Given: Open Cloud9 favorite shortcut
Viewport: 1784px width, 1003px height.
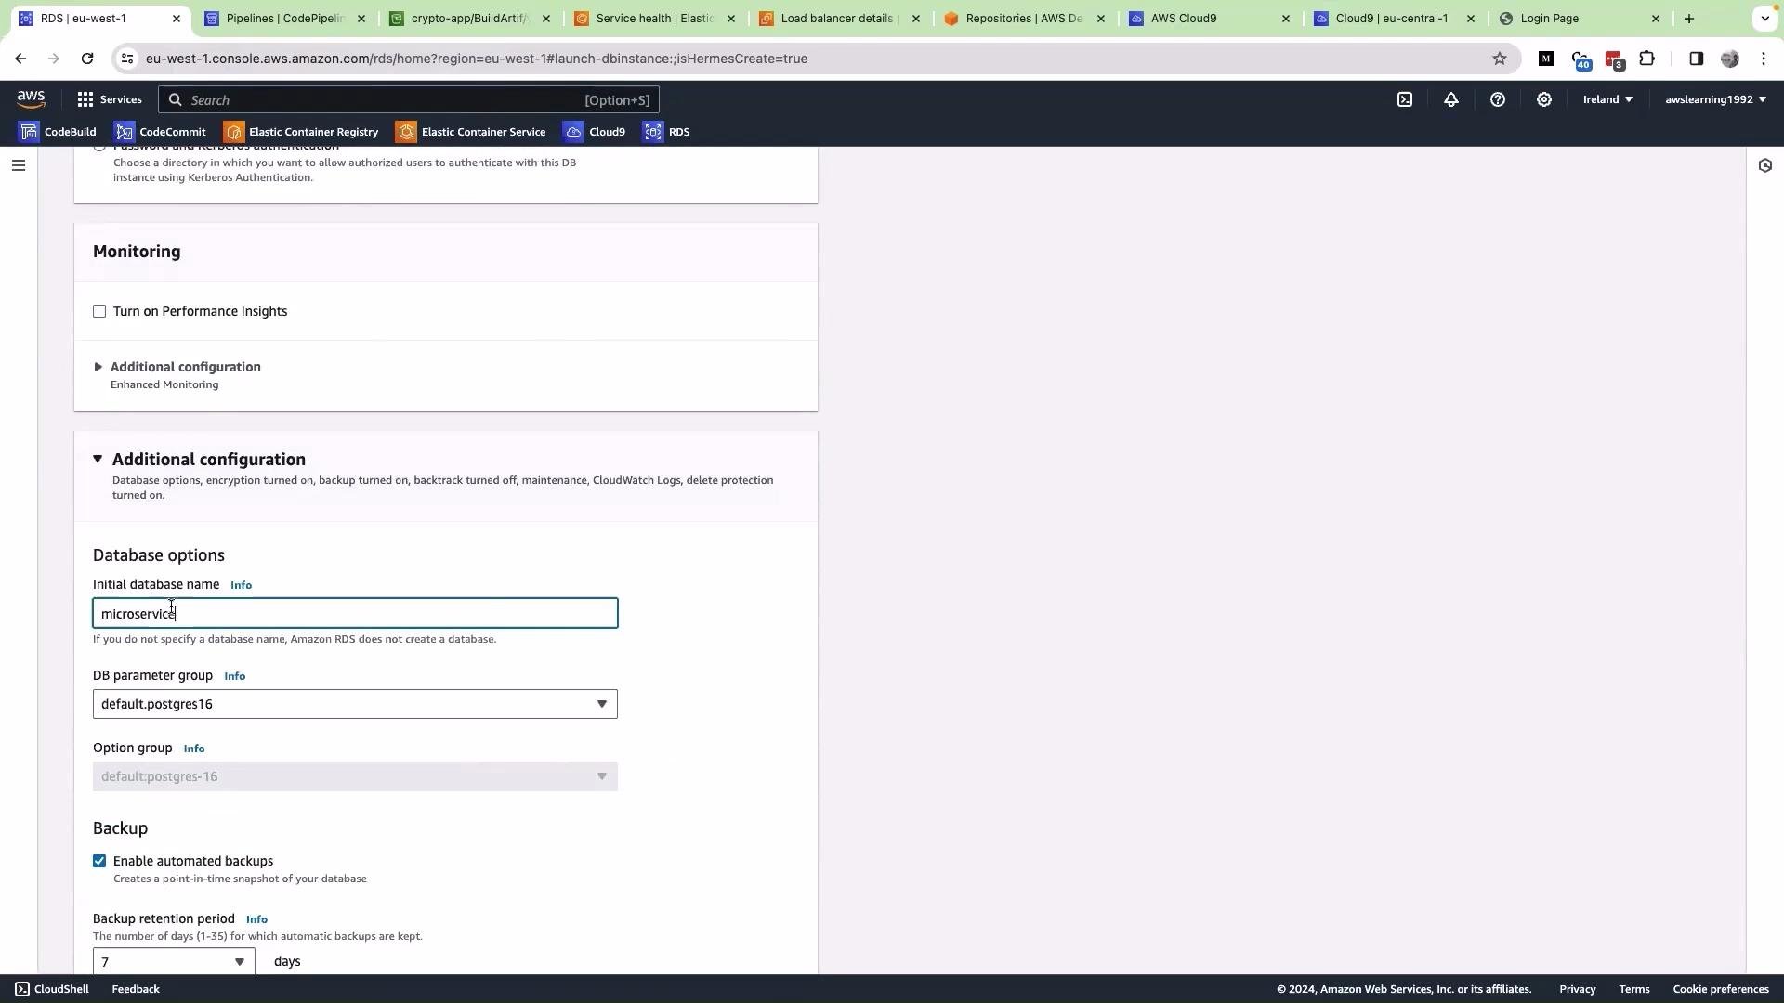Looking at the screenshot, I should point(595,132).
